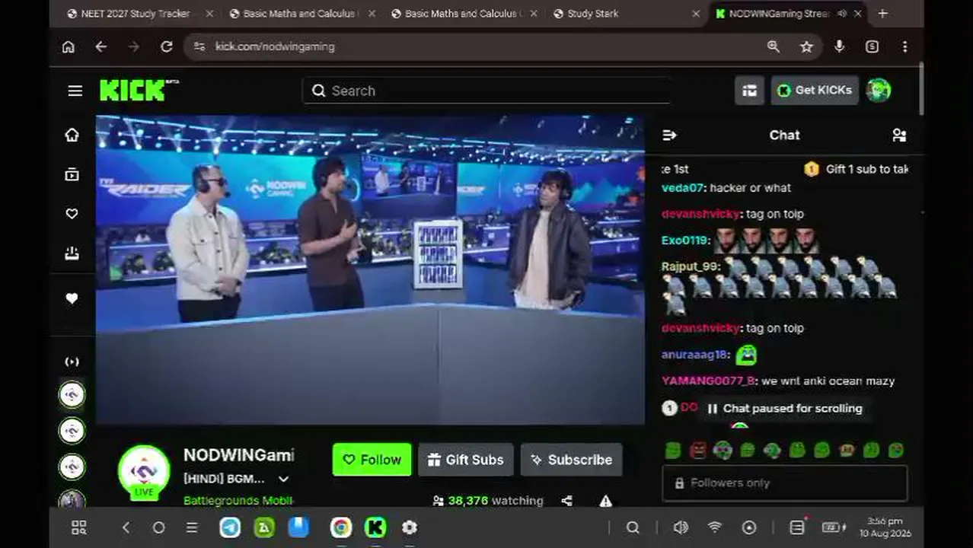This screenshot has width=973, height=548.
Task: Click YAMANG0077_B username in chat
Action: coord(708,381)
